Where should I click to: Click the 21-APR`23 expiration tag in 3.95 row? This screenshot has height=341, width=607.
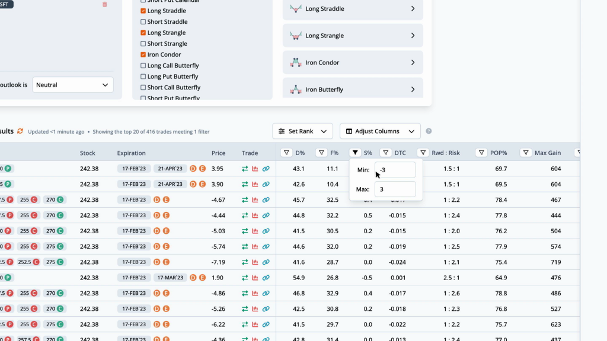click(x=170, y=169)
